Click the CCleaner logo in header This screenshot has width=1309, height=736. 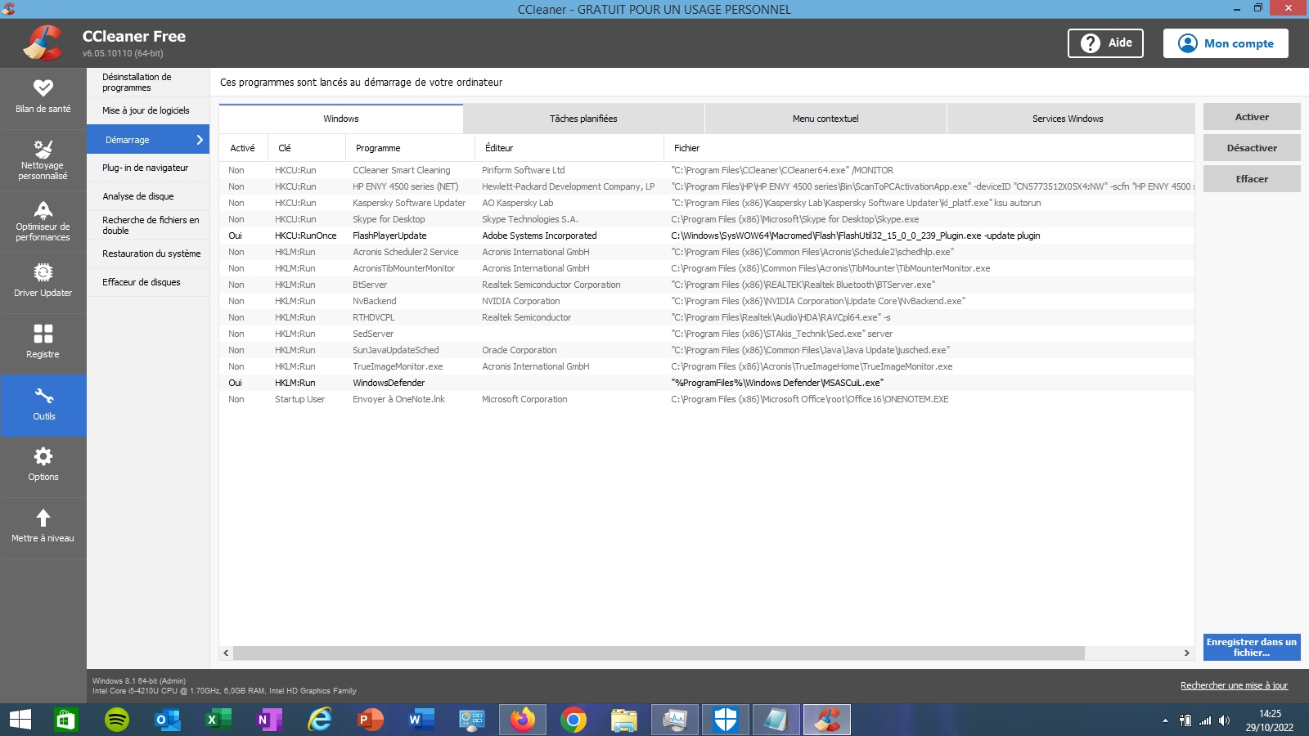(x=43, y=43)
